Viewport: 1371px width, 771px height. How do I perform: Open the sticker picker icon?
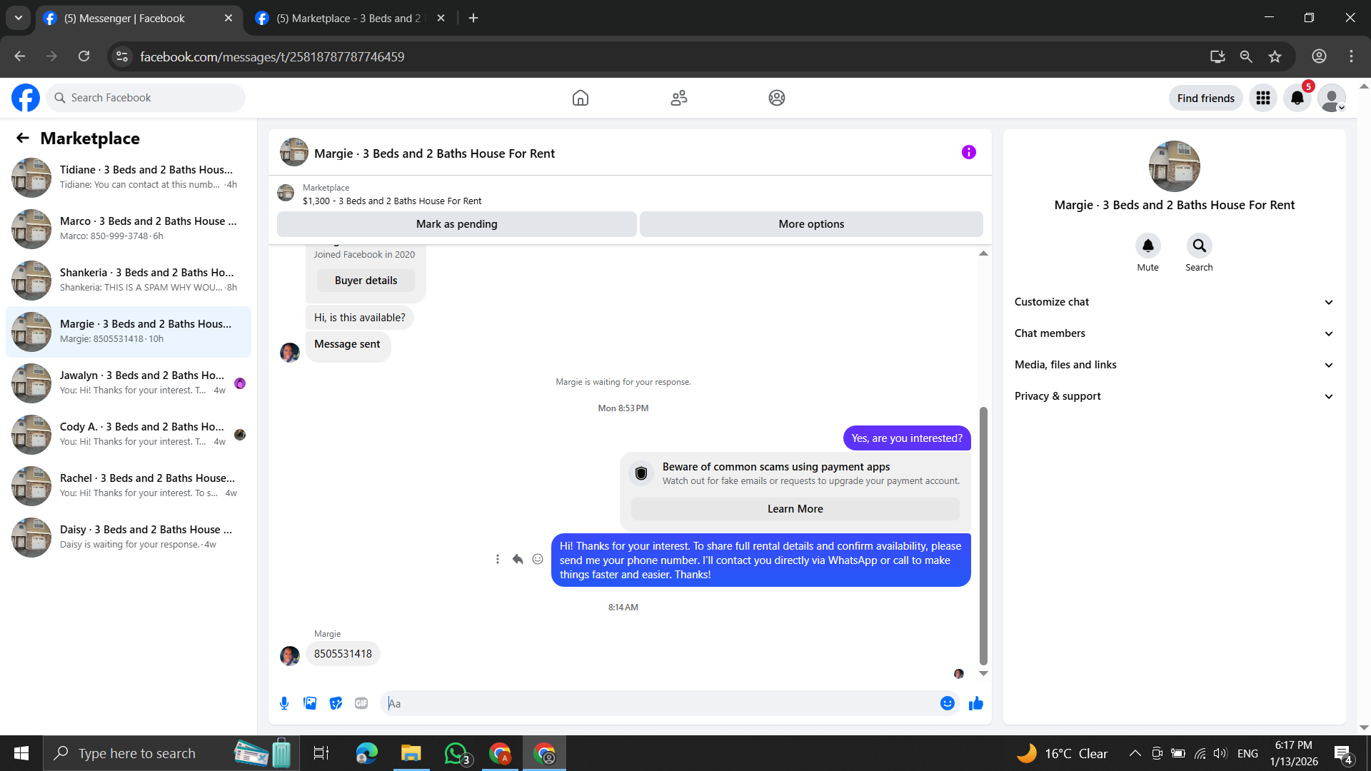[336, 703]
